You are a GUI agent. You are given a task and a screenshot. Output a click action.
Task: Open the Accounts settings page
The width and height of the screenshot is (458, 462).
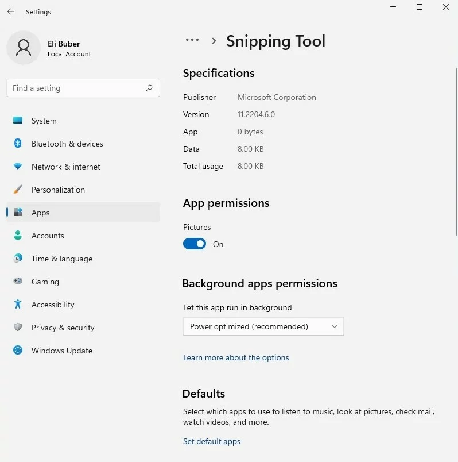pyautogui.click(x=83, y=236)
